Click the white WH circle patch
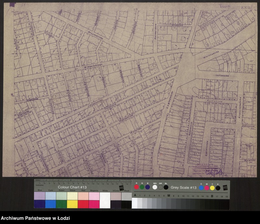Image resolution: width=260 pixels, height=224 pixels. [155, 187]
